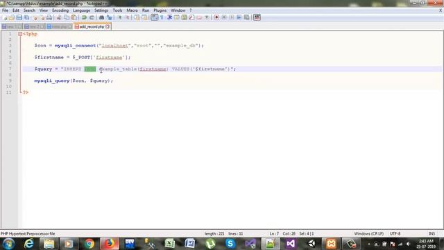444x250 pixels.
Task: Switch to the new 2 tab
Action: pos(34,26)
